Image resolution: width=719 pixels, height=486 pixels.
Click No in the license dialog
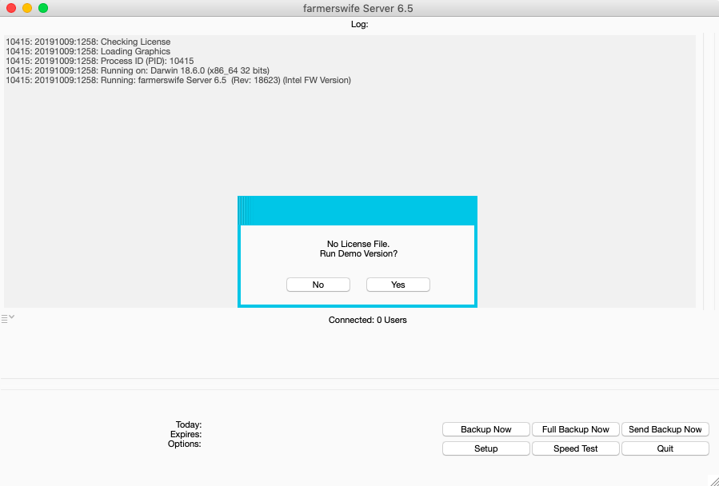pos(318,285)
